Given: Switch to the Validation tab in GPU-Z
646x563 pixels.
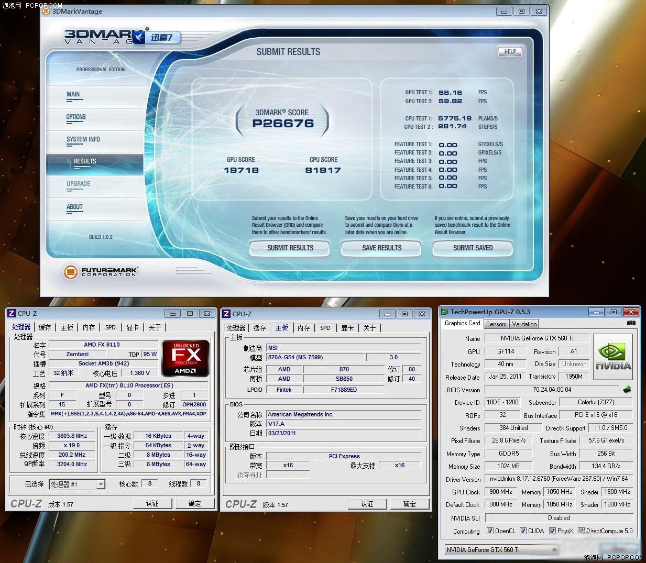Looking at the screenshot, I should click(524, 324).
